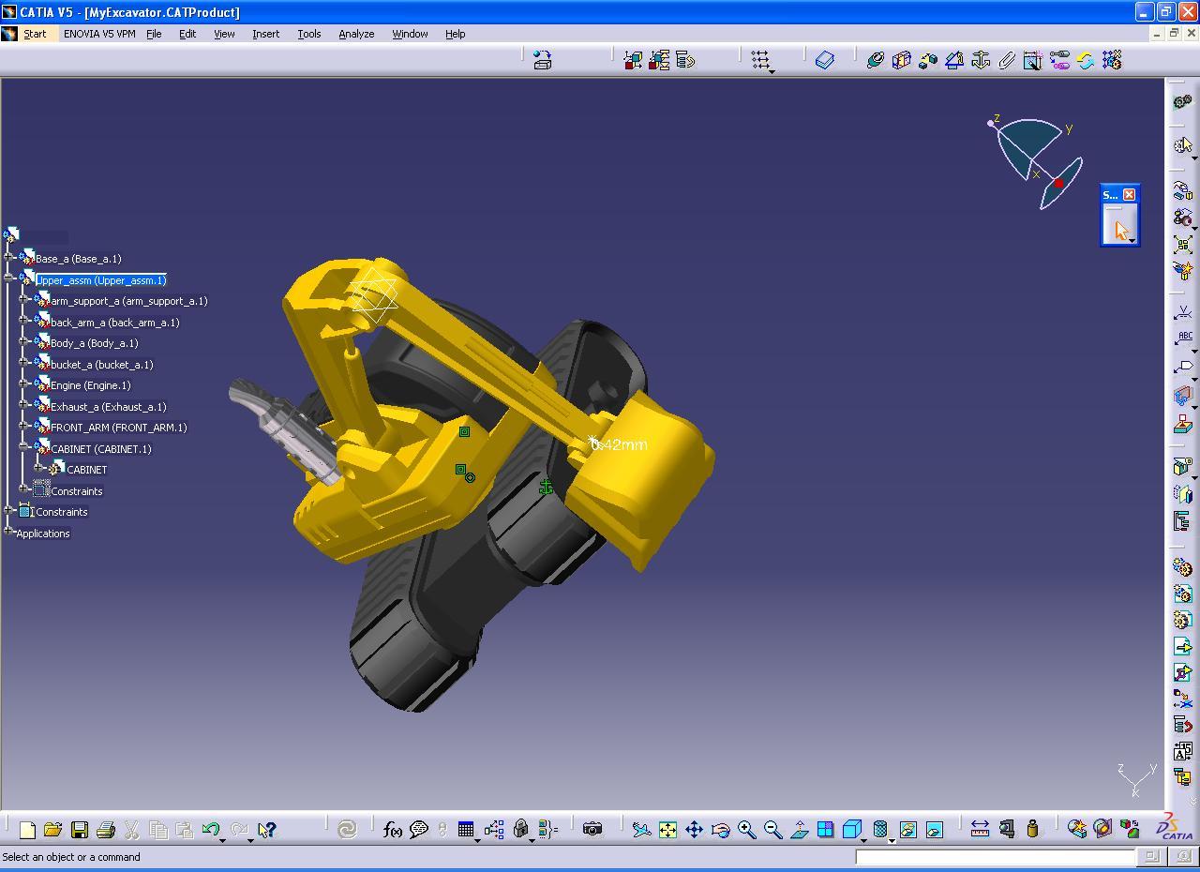Click the Undo arrow icon
Image resolution: width=1200 pixels, height=872 pixels.
pos(211,830)
